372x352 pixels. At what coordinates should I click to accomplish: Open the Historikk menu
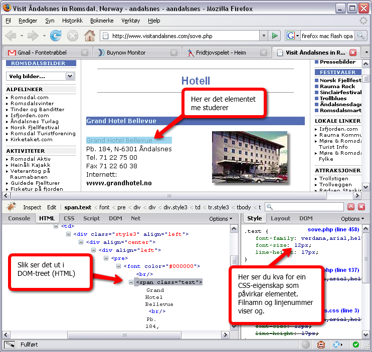pos(72,21)
